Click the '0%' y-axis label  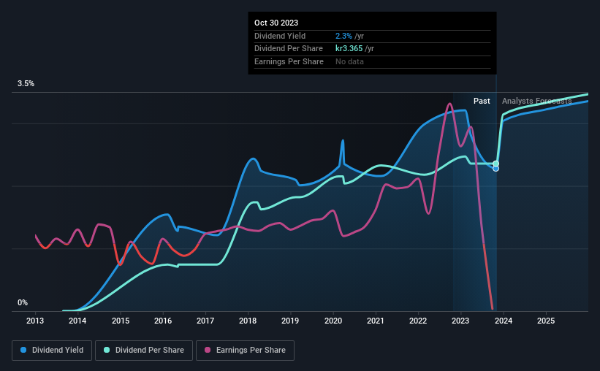point(23,302)
